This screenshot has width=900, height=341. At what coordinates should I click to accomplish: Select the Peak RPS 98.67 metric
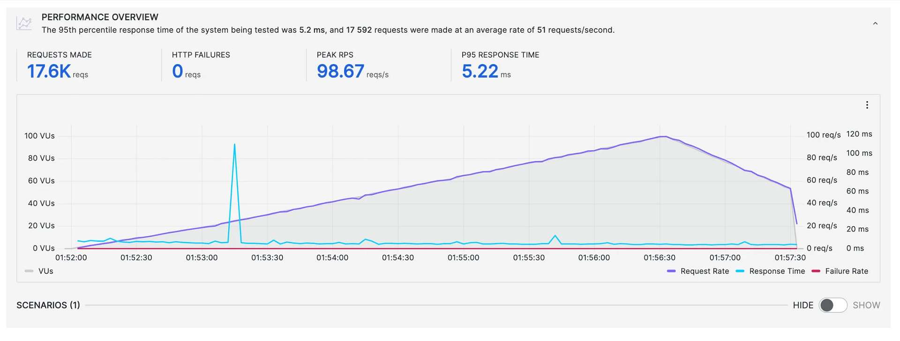[341, 71]
